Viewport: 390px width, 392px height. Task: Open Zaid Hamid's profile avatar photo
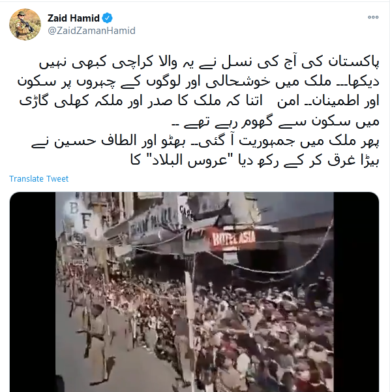coord(25,24)
